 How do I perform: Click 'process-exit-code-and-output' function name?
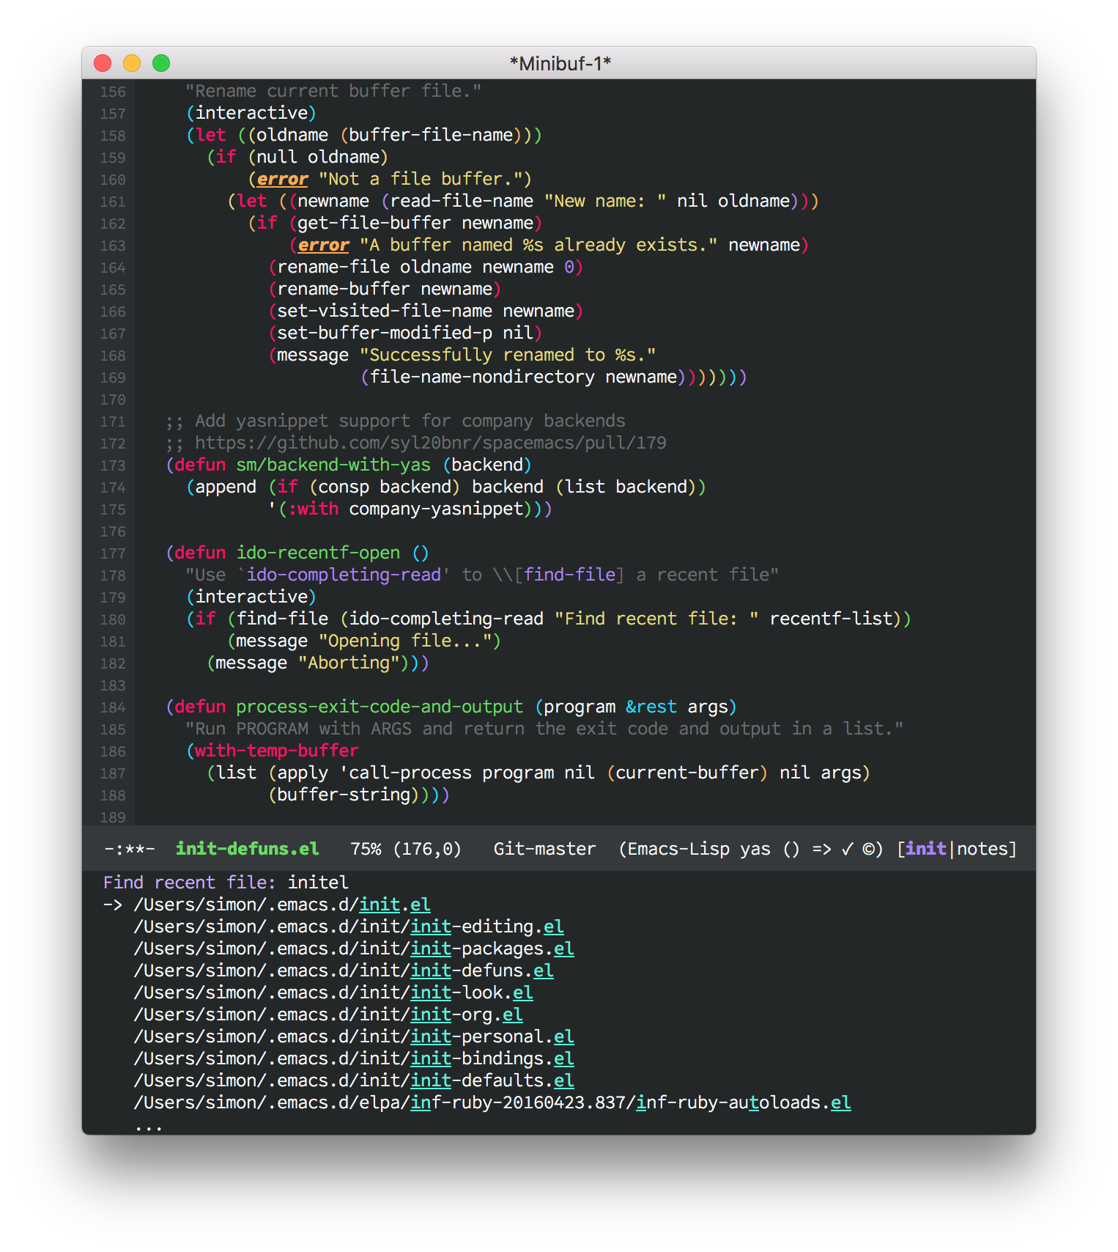click(380, 707)
